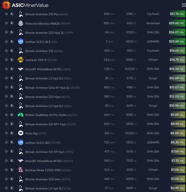Viewport: 186px width, 192px height.
Task: Star the Pinecone Matches INIBOX row
Action: pos(6,23)
